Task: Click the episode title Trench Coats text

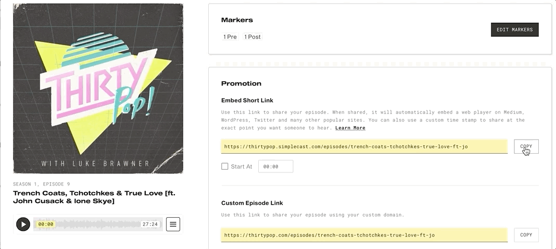Action: point(94,197)
